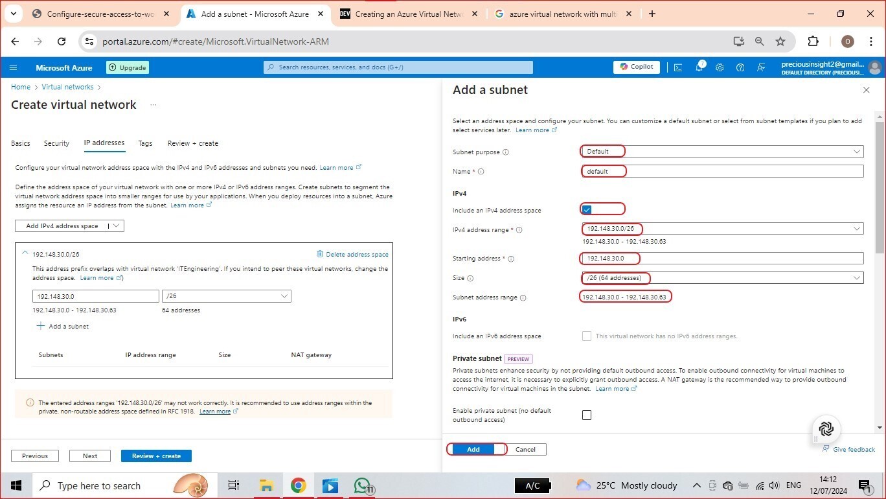Click the Cancel button in subnet panel

point(525,449)
